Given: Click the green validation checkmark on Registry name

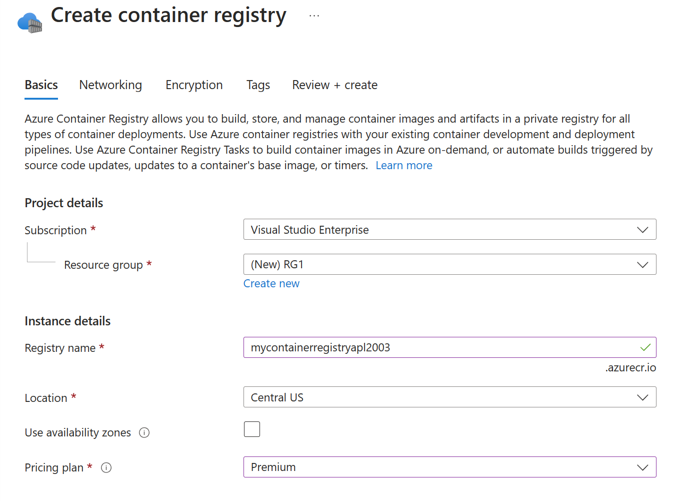Looking at the screenshot, I should tap(645, 347).
